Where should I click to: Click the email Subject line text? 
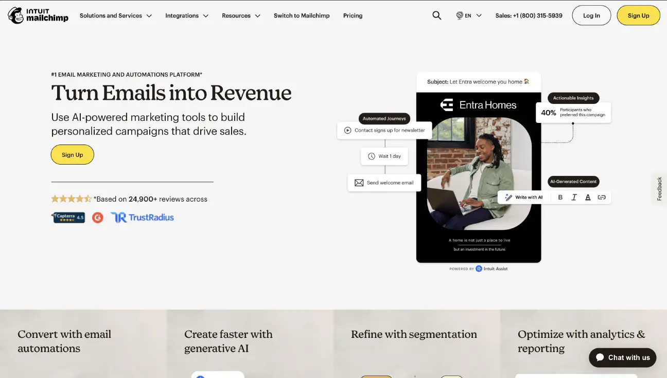click(x=478, y=82)
